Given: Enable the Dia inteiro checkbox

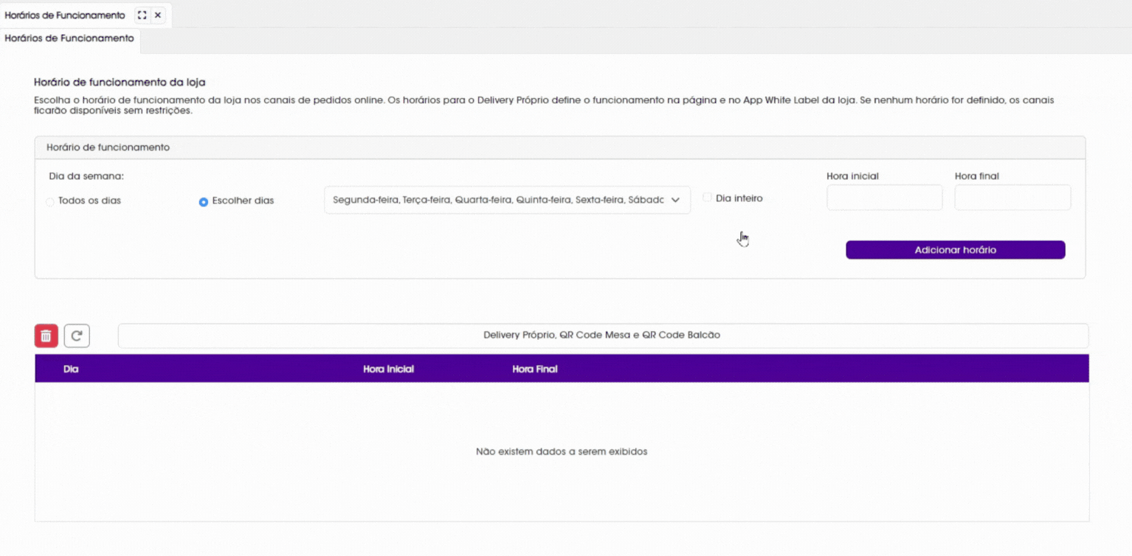Looking at the screenshot, I should click(x=707, y=198).
